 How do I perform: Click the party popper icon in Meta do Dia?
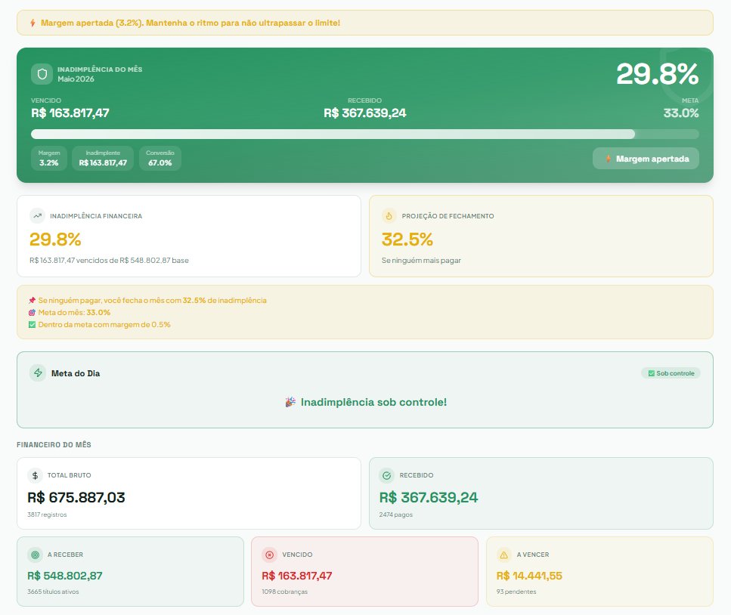290,402
